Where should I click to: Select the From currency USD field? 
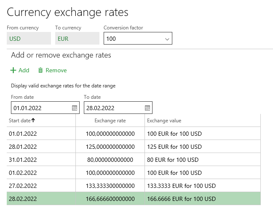[29, 39]
